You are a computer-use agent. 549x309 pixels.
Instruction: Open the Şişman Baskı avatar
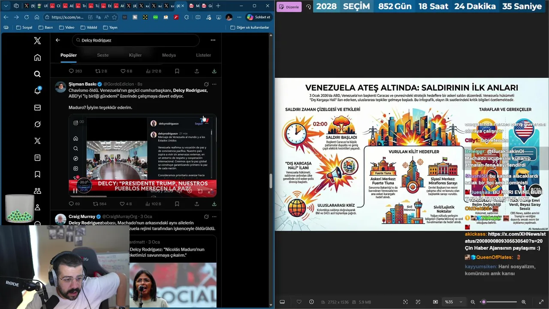[60, 87]
